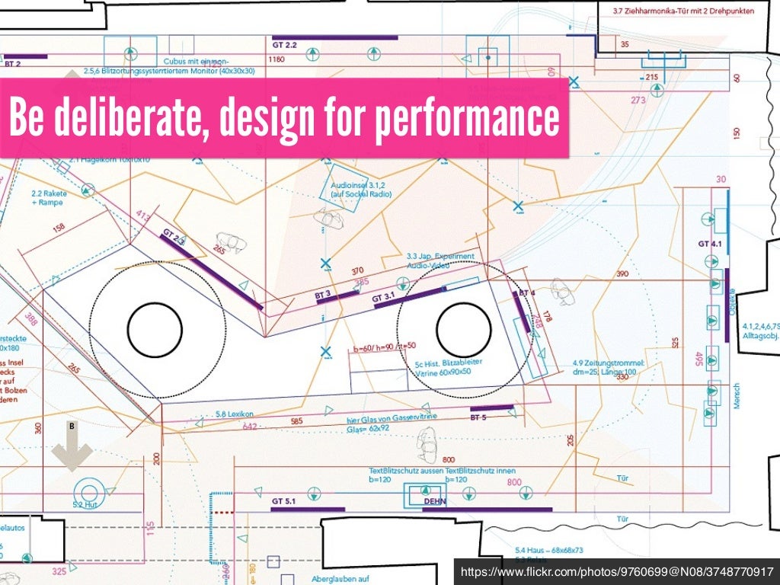
Task: Click the '642' dimension number
Action: [x=250, y=427]
